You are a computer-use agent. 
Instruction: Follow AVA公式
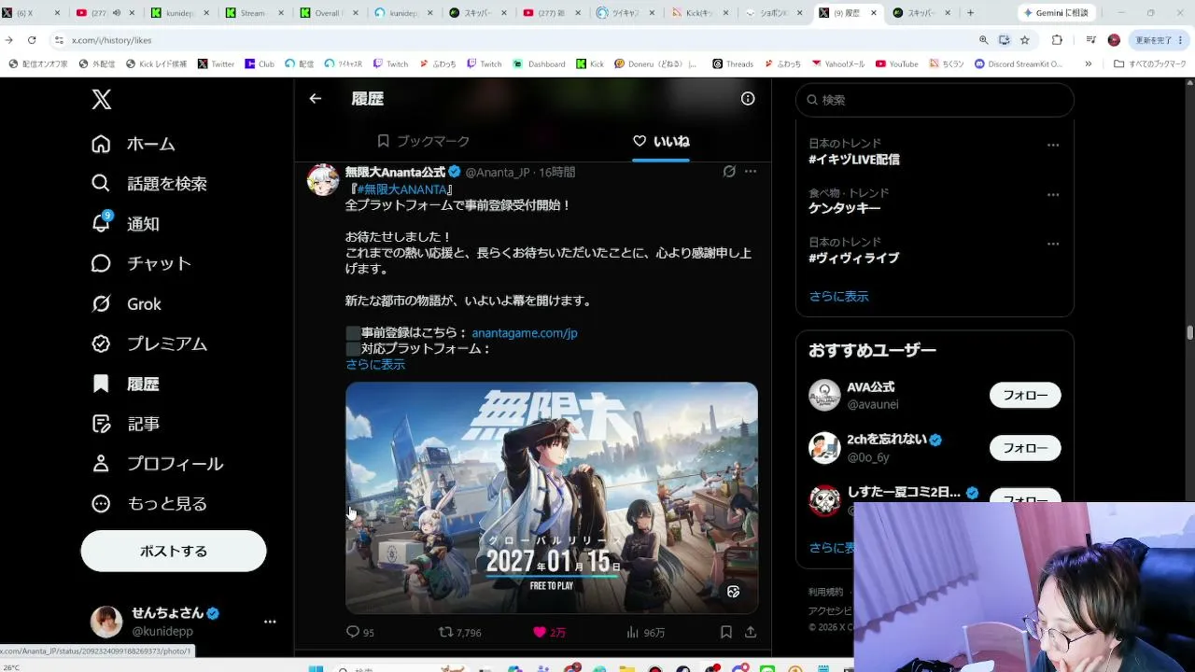(1025, 395)
